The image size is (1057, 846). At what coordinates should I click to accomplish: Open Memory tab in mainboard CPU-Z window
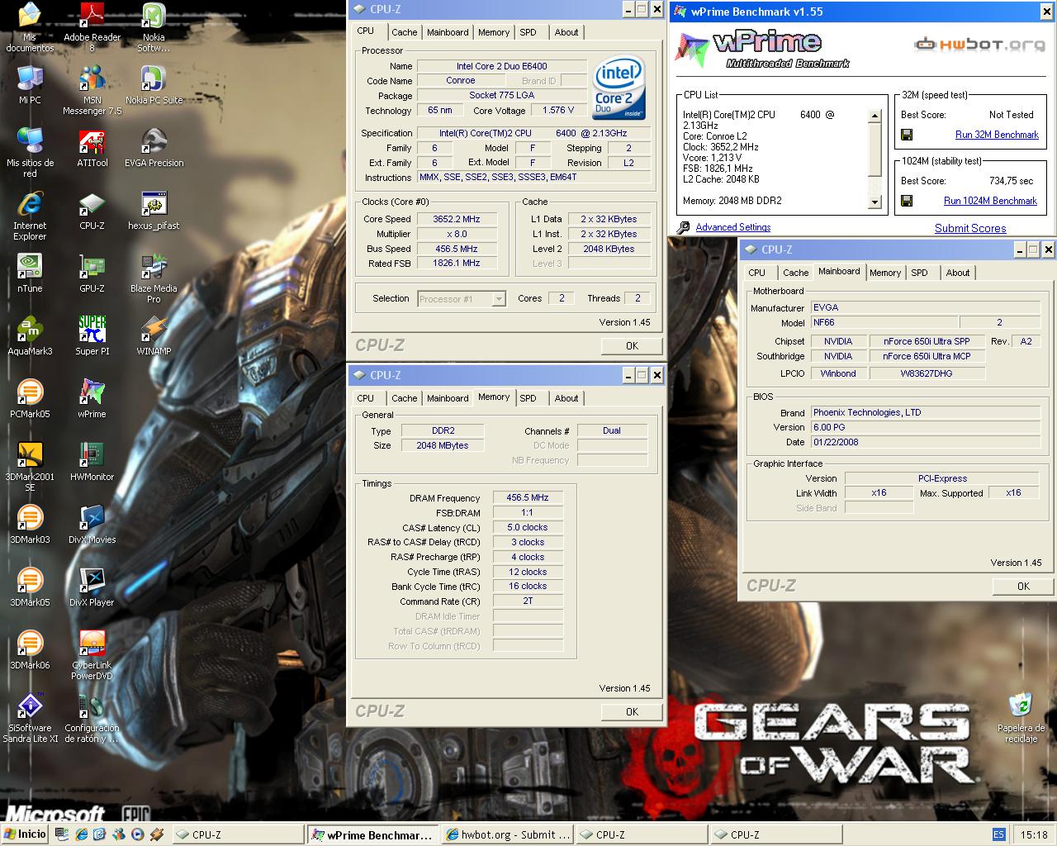click(884, 273)
